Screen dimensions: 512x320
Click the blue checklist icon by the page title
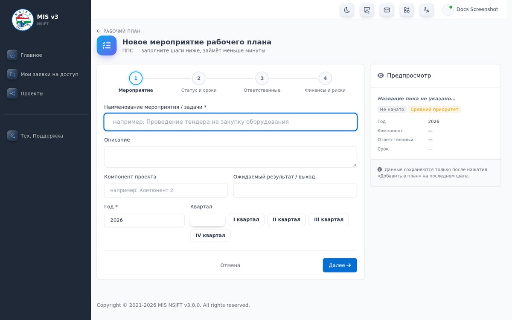coord(107,46)
